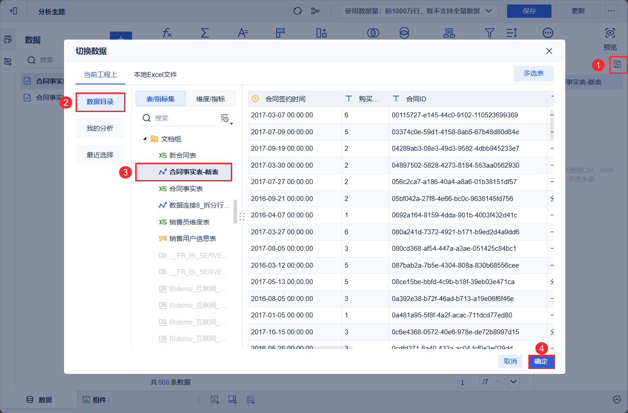Open the relations sidebar icon

(x=8, y=62)
